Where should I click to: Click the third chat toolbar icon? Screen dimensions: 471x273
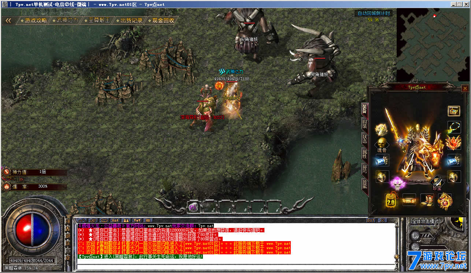(x=104, y=221)
